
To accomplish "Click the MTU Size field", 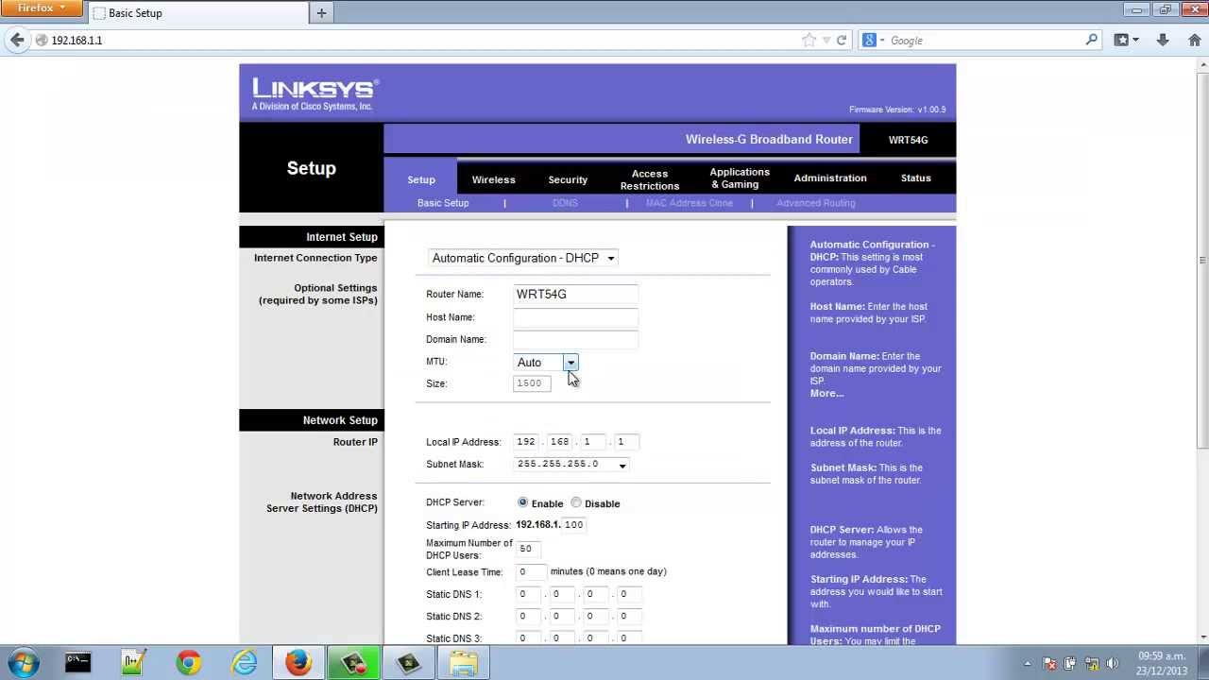I will pyautogui.click(x=531, y=383).
